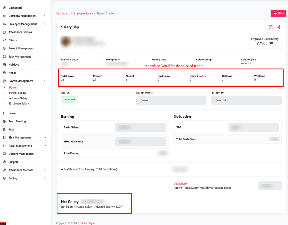Click the Notice icon in sidebar
The image size is (288, 225).
click(4, 73)
